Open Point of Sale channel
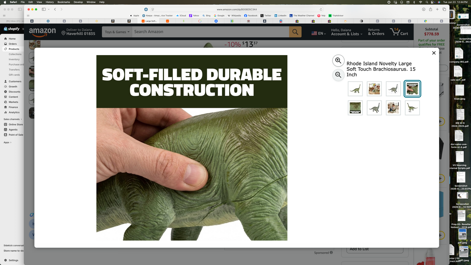The height and width of the screenshot is (265, 471). pyautogui.click(x=16, y=135)
